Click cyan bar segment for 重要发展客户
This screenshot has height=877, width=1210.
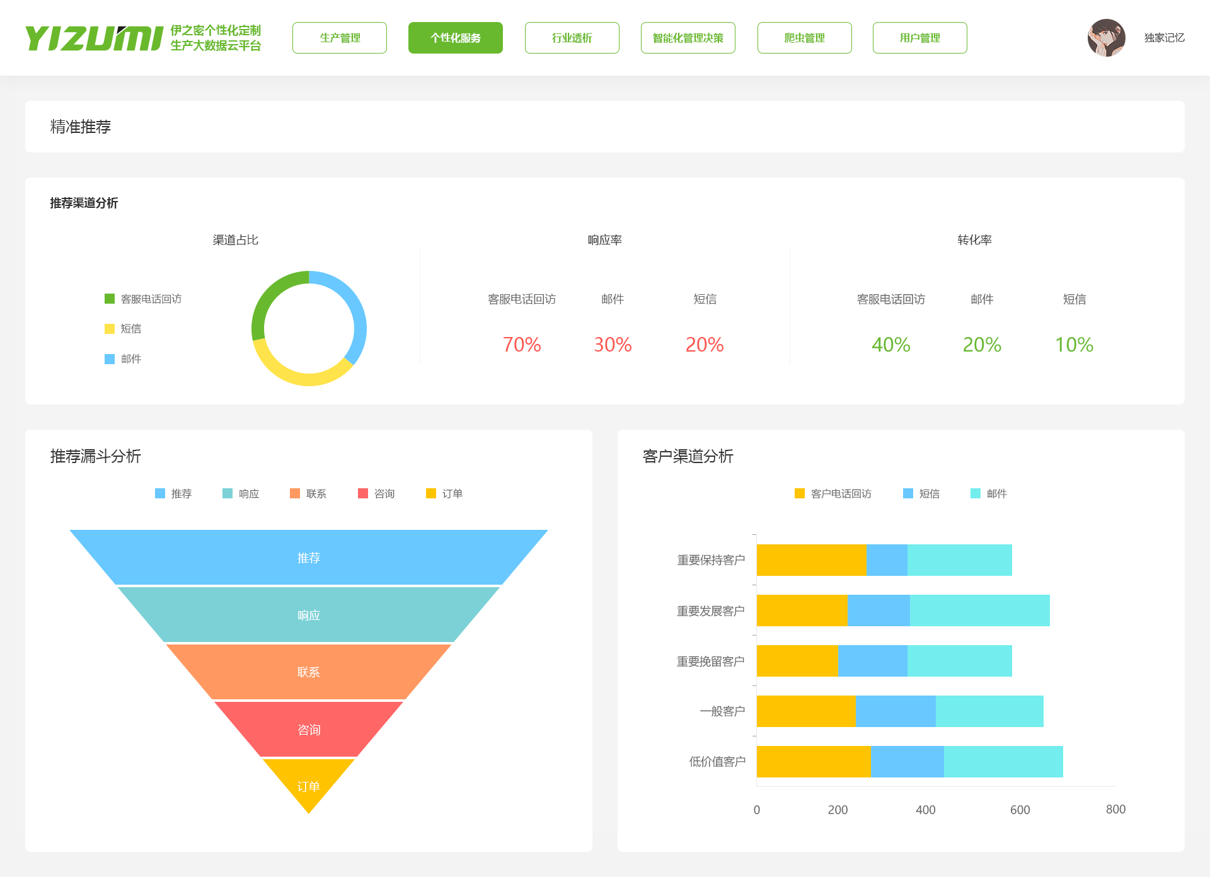(x=980, y=610)
